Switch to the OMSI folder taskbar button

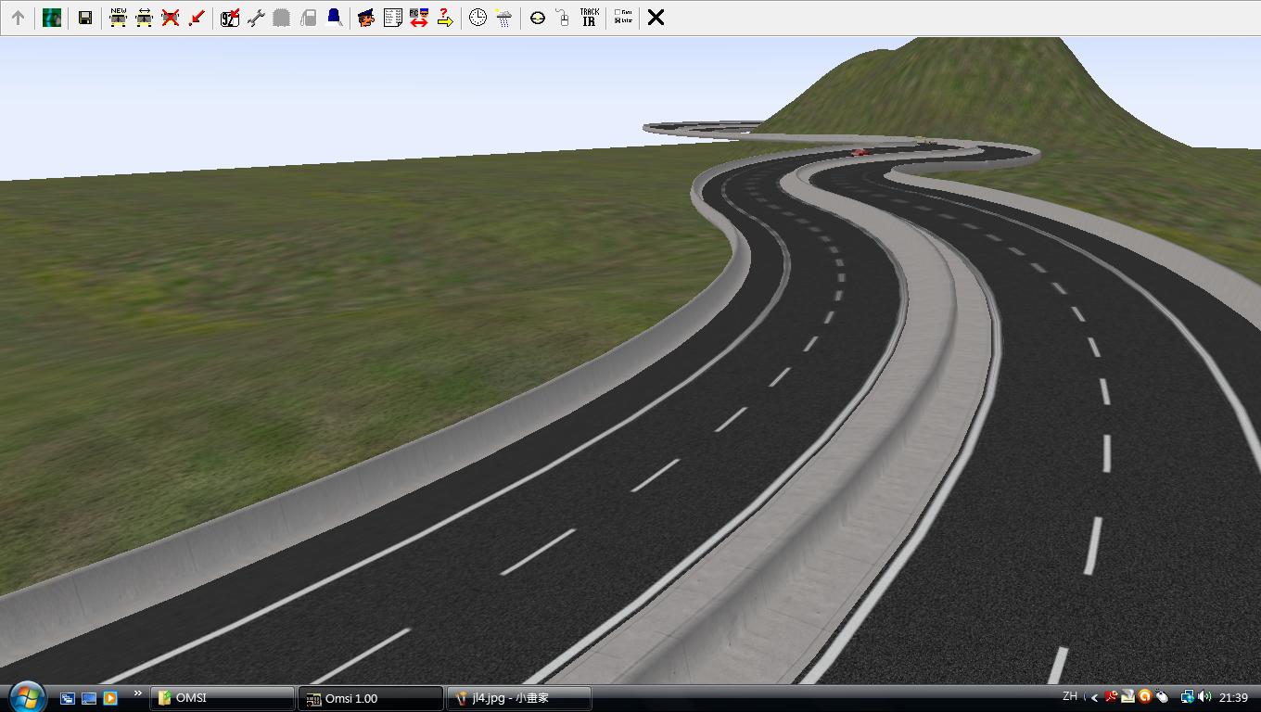[x=223, y=698]
